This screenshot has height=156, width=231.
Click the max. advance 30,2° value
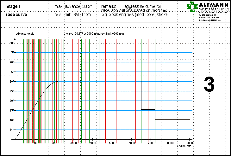coord(73,7)
